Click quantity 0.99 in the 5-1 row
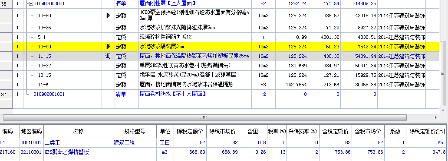 (x=302, y=37)
